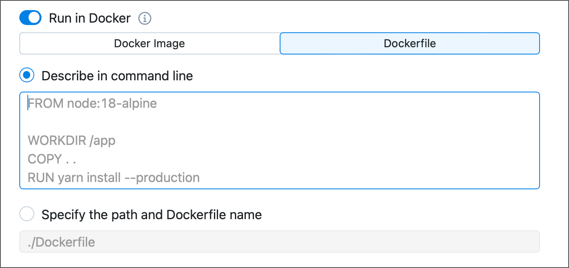Click the info icon next to Run in Docker

point(145,18)
